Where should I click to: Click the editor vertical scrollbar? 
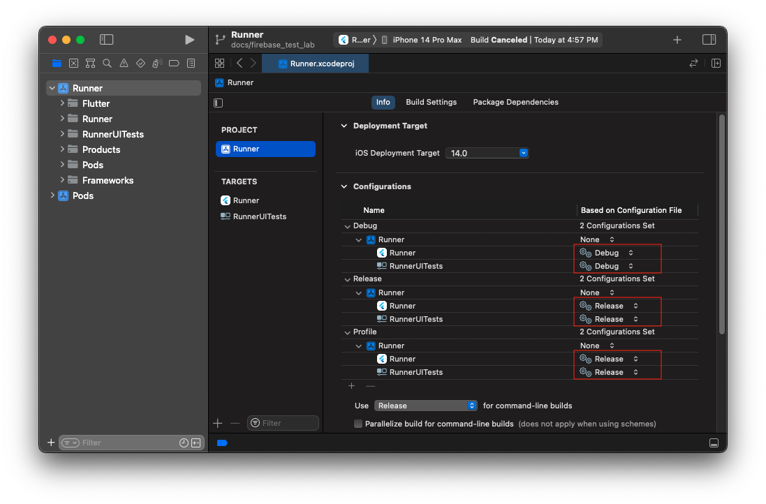(x=721, y=225)
